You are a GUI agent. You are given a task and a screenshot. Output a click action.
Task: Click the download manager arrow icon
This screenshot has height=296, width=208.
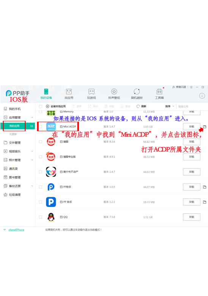[202, 96]
